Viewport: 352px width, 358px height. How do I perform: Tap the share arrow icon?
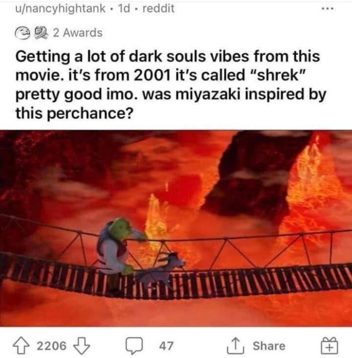tap(235, 345)
